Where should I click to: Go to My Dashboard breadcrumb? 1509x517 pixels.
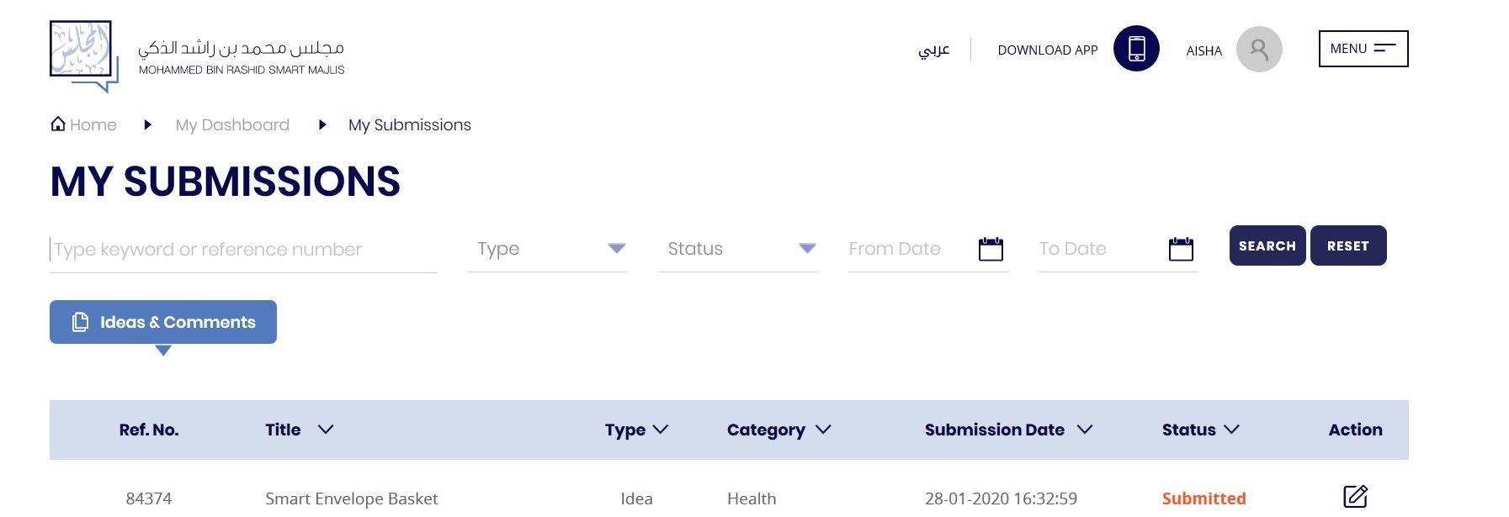232,125
